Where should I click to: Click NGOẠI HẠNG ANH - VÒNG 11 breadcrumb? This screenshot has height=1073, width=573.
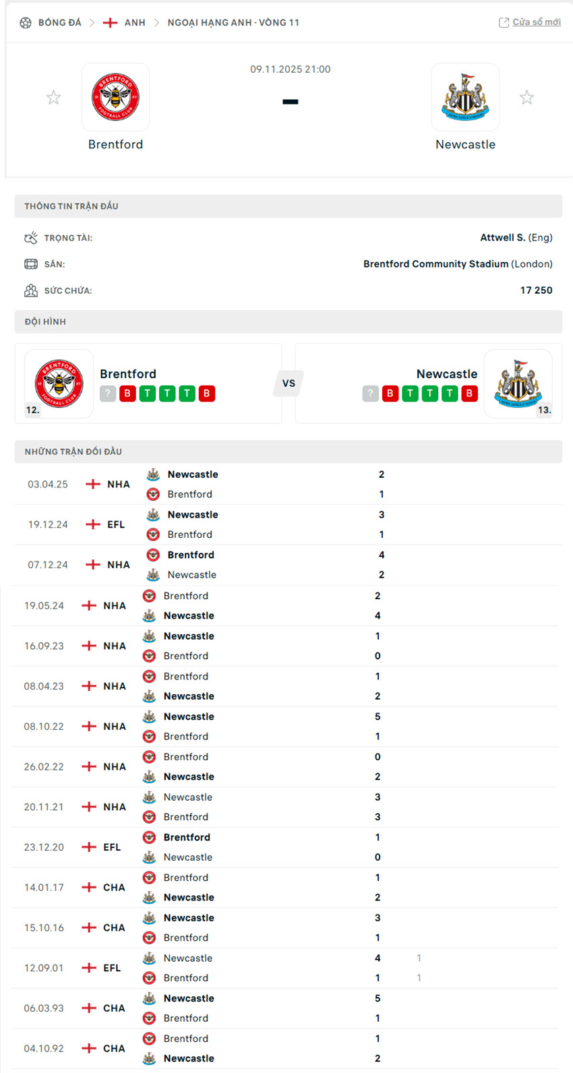coord(233,22)
